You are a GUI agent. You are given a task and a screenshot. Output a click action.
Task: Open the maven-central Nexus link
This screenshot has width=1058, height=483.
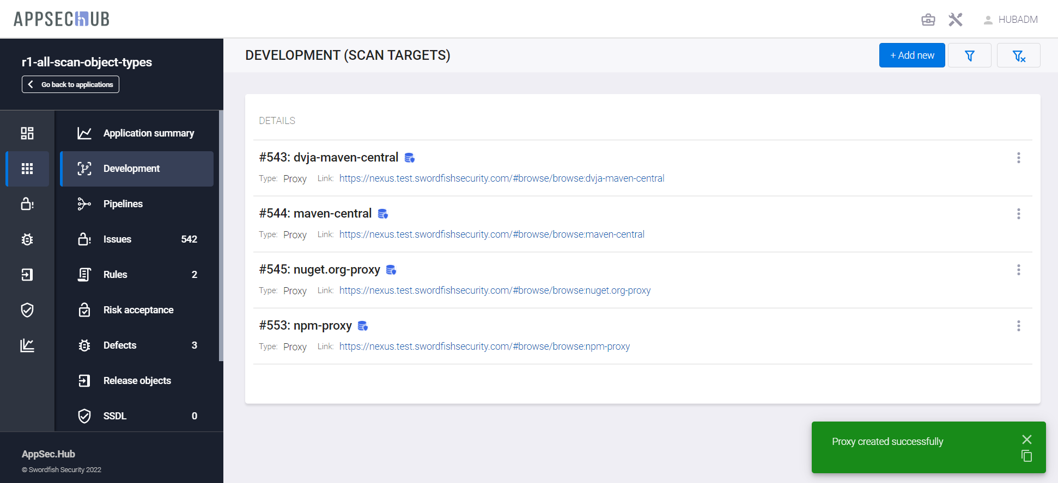point(491,234)
